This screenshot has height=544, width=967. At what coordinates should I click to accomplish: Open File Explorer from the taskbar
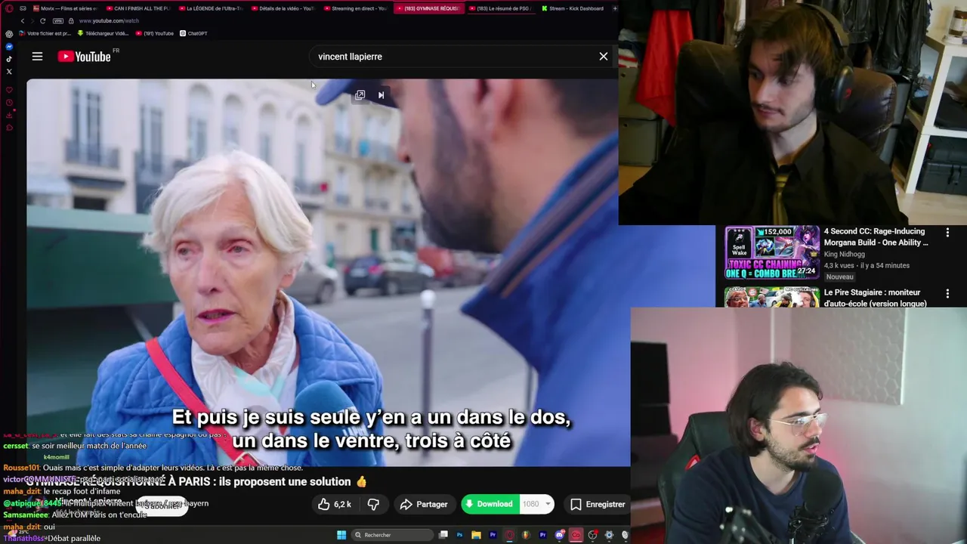[x=476, y=535]
